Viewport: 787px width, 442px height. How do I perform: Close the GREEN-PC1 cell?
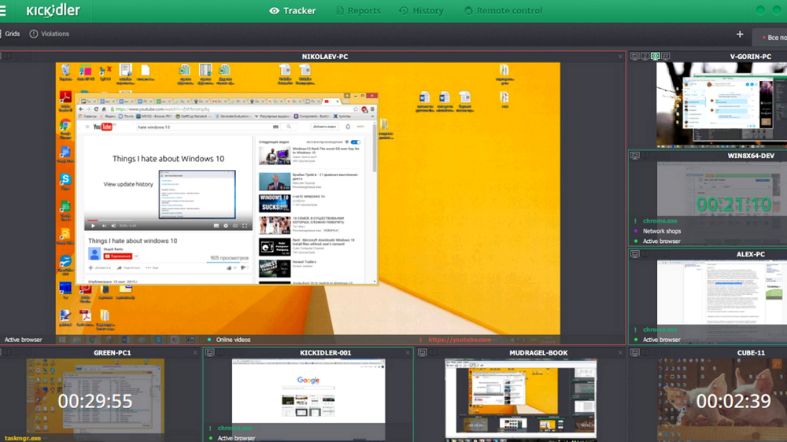tap(195, 353)
